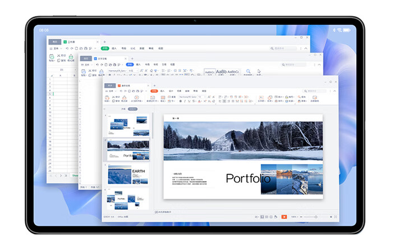Screen dimensions: 393x249
Task: Click the Text Box icon in the presentation ribbon
Action: coord(261,97)
